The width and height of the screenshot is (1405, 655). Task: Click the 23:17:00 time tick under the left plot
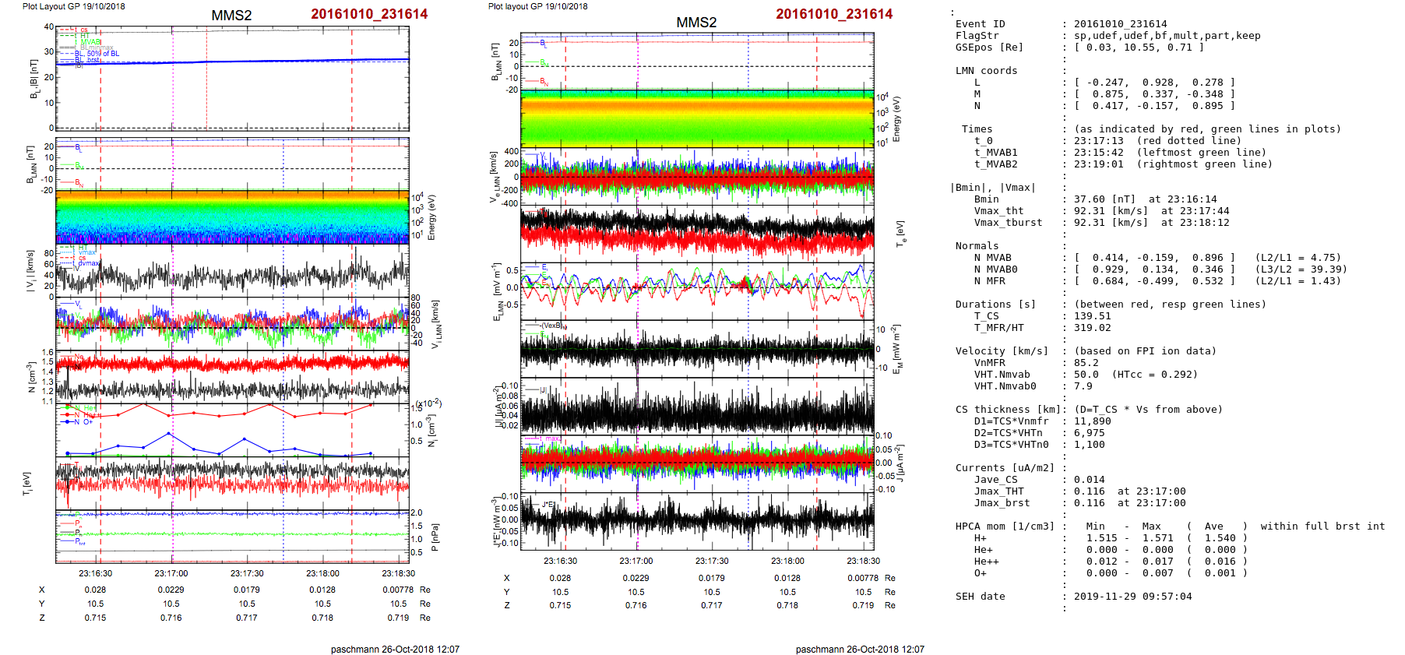point(171,573)
